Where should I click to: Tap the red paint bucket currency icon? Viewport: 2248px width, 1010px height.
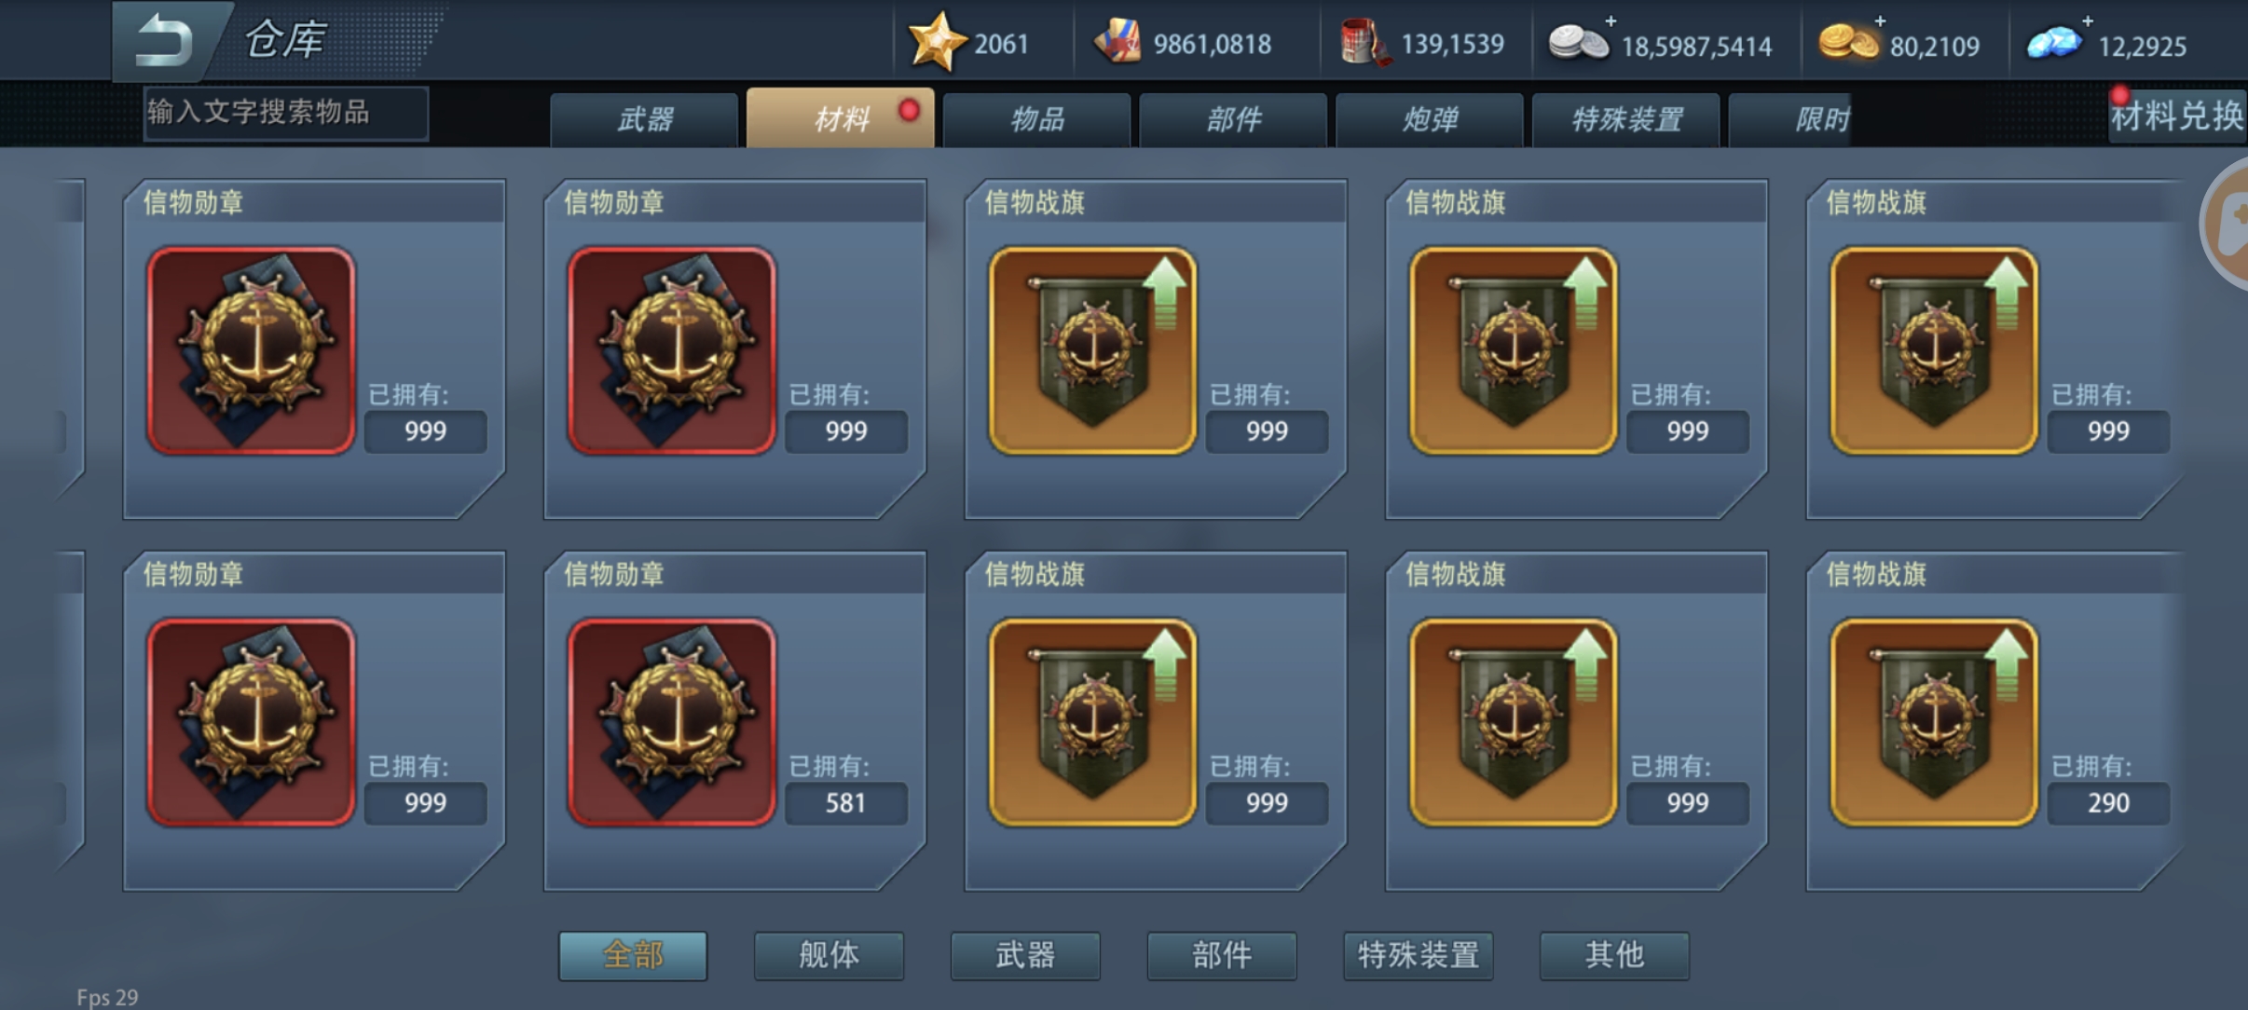tap(1364, 43)
